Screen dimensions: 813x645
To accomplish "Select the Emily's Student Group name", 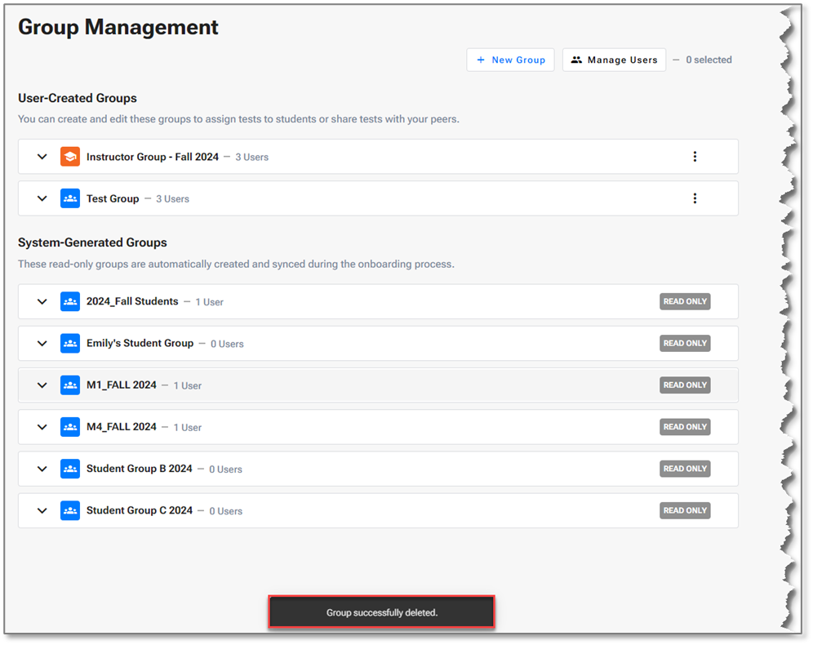I will click(140, 344).
